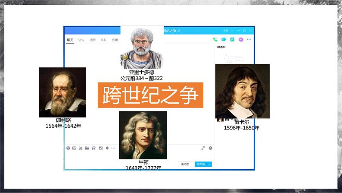This screenshot has height=193, width=342.
Task: Click the text 公元前384～前322
Action: 142,78
